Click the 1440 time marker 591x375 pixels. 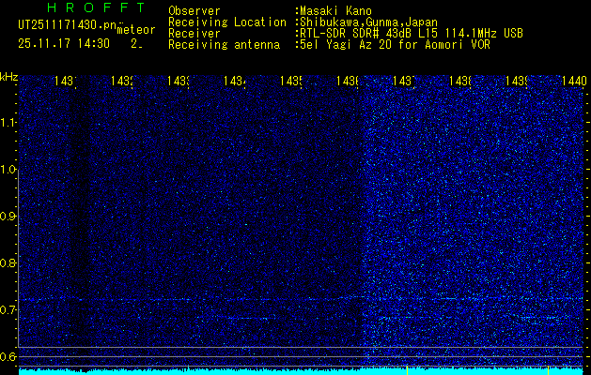(574, 81)
